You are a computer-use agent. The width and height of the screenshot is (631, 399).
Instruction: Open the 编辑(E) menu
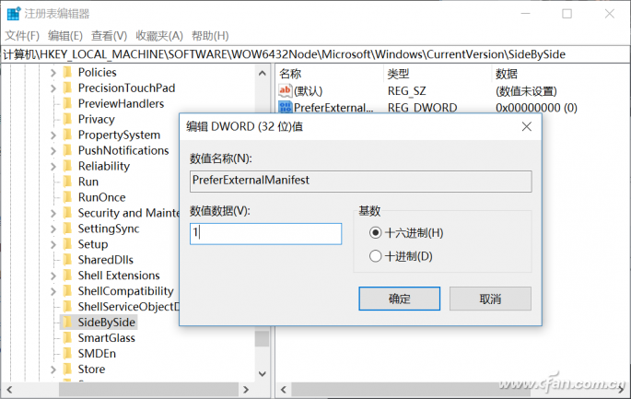click(x=65, y=36)
